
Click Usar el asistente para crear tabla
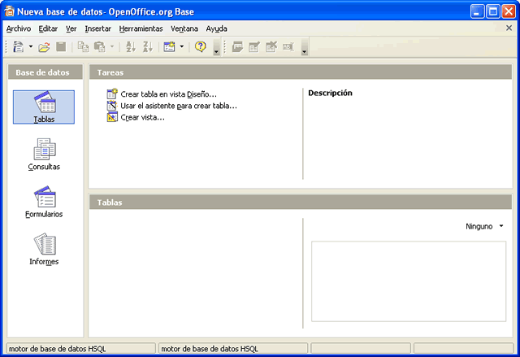point(179,106)
